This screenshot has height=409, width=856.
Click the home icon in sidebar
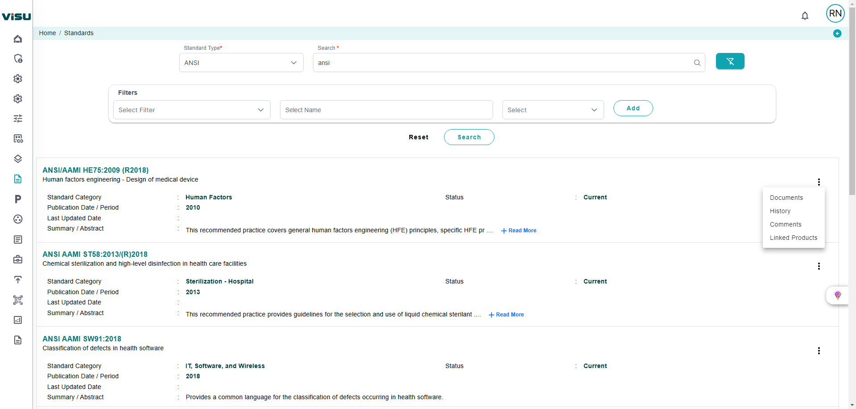(18, 39)
